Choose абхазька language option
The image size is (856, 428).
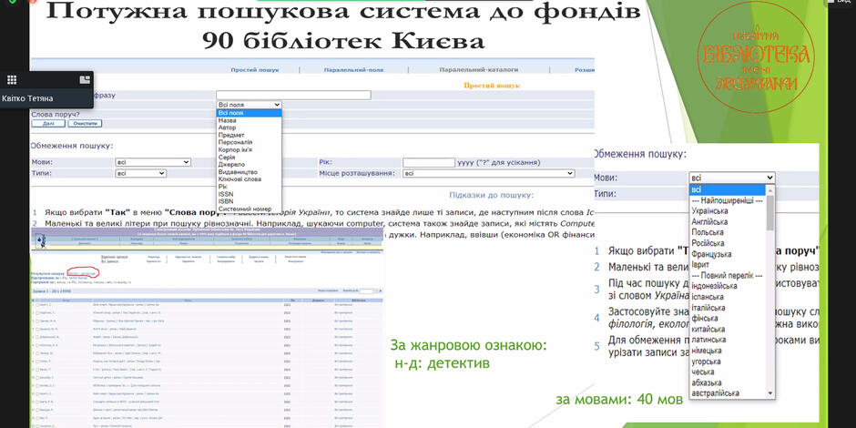click(707, 382)
